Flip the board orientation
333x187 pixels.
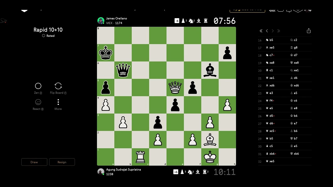point(58,89)
